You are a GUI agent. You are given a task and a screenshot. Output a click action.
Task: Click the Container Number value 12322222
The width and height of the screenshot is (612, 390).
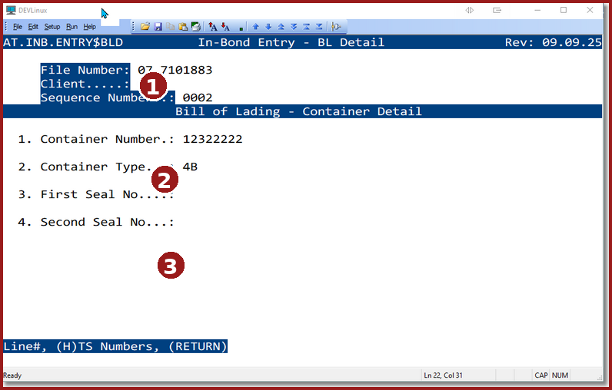212,139
